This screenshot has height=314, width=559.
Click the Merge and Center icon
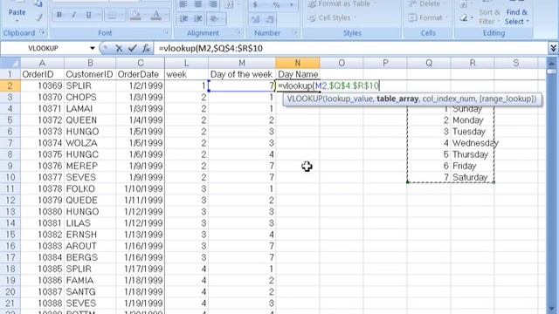point(229,4)
